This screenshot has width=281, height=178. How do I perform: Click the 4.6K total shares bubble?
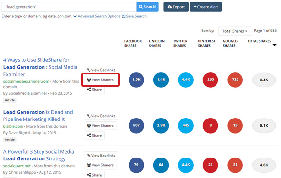tap(264, 165)
